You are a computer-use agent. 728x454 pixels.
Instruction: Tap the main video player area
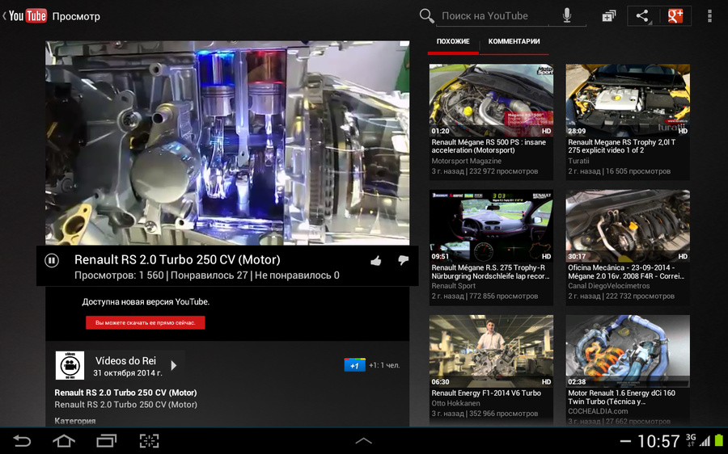pos(227,143)
